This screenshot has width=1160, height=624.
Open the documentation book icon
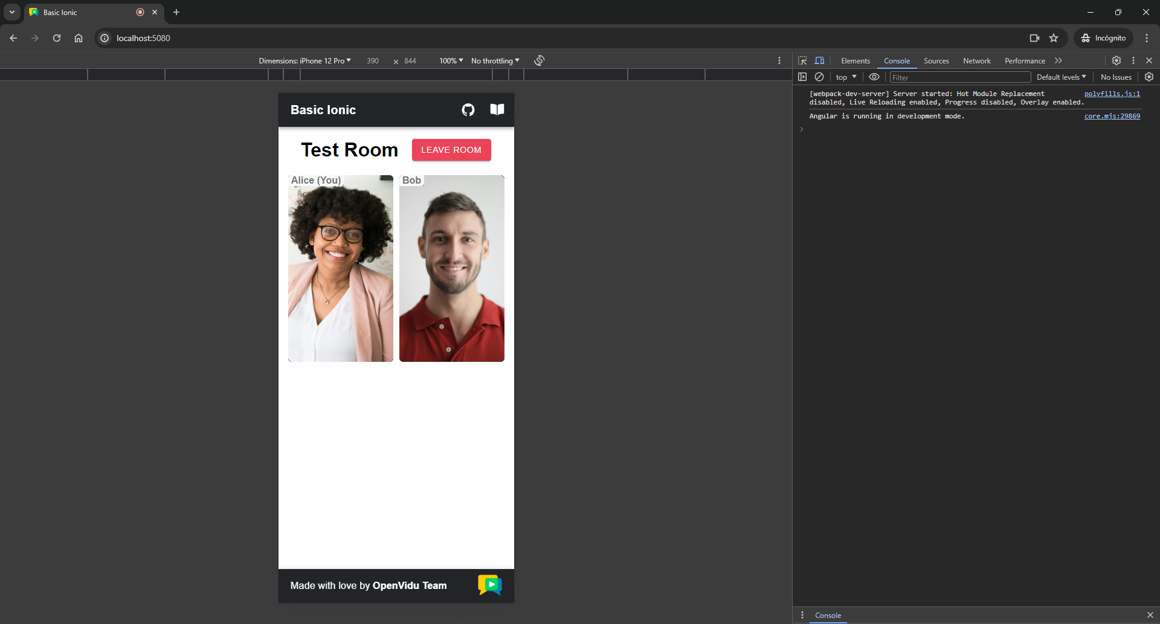tap(497, 109)
